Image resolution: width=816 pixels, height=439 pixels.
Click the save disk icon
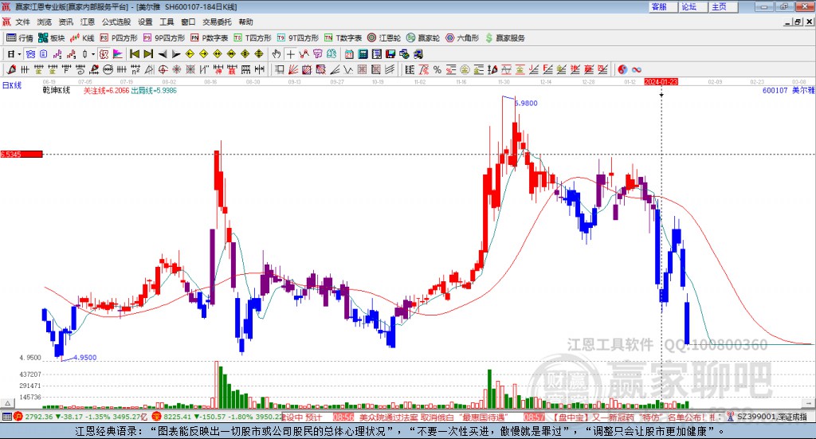[390, 54]
